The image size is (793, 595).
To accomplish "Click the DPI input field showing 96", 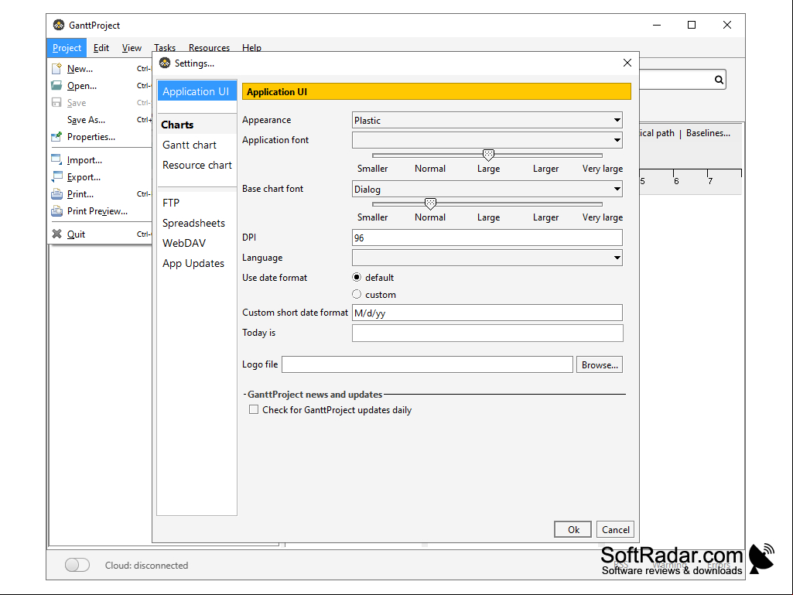I will (487, 238).
